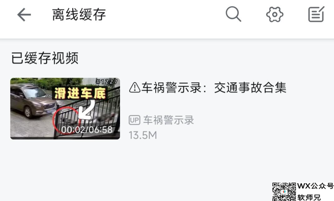The width and height of the screenshot is (334, 201).
Task: Click the QR code image
Action: (284, 192)
